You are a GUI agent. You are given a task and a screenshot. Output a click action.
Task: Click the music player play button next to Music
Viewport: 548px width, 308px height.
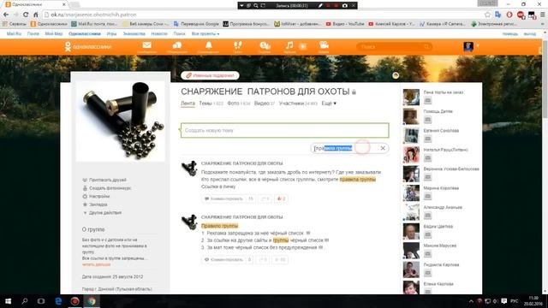coord(303,46)
